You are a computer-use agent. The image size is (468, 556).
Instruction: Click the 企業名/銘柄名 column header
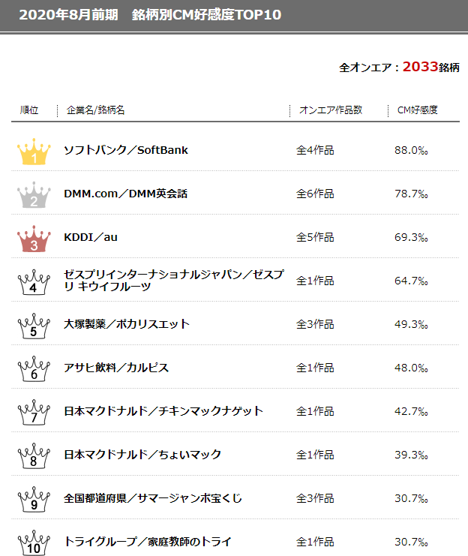pyautogui.click(x=95, y=110)
